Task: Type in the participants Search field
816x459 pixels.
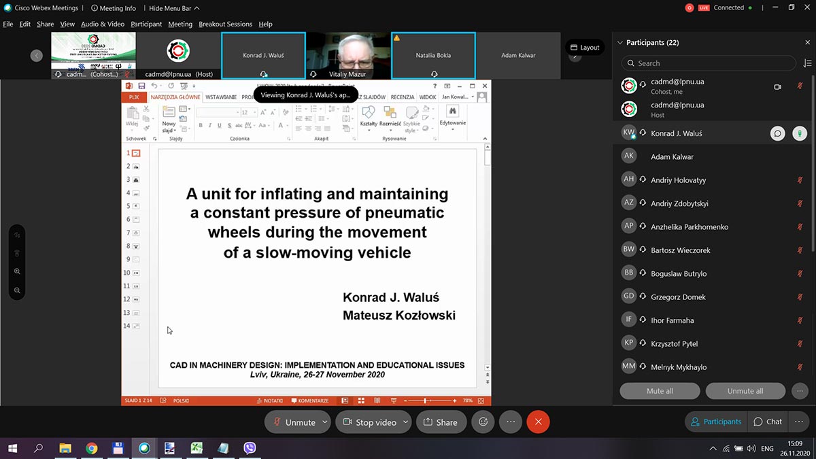Action: pos(711,63)
